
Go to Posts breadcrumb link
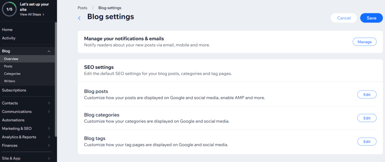point(82,8)
